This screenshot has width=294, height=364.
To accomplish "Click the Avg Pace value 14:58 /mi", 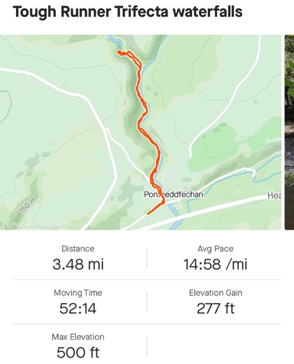I will (215, 264).
